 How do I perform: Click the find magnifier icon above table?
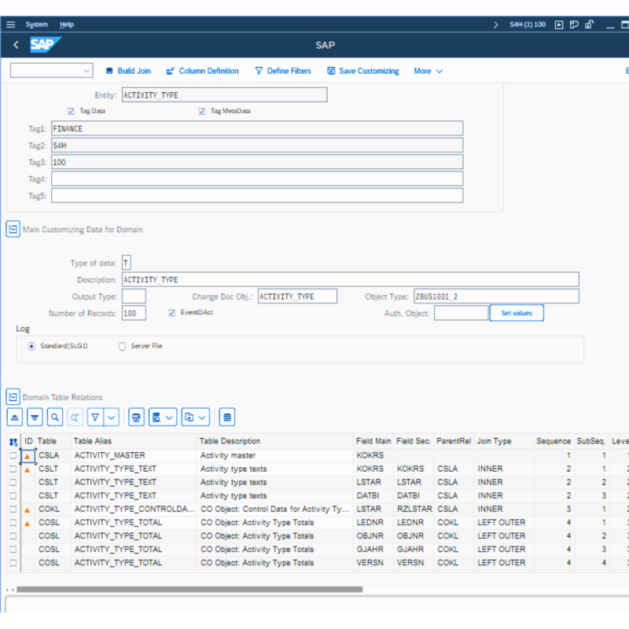click(55, 417)
